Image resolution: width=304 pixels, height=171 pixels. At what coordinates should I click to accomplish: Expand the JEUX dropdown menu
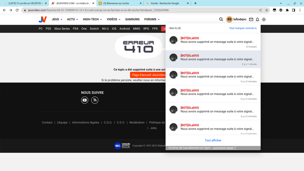coord(57,19)
